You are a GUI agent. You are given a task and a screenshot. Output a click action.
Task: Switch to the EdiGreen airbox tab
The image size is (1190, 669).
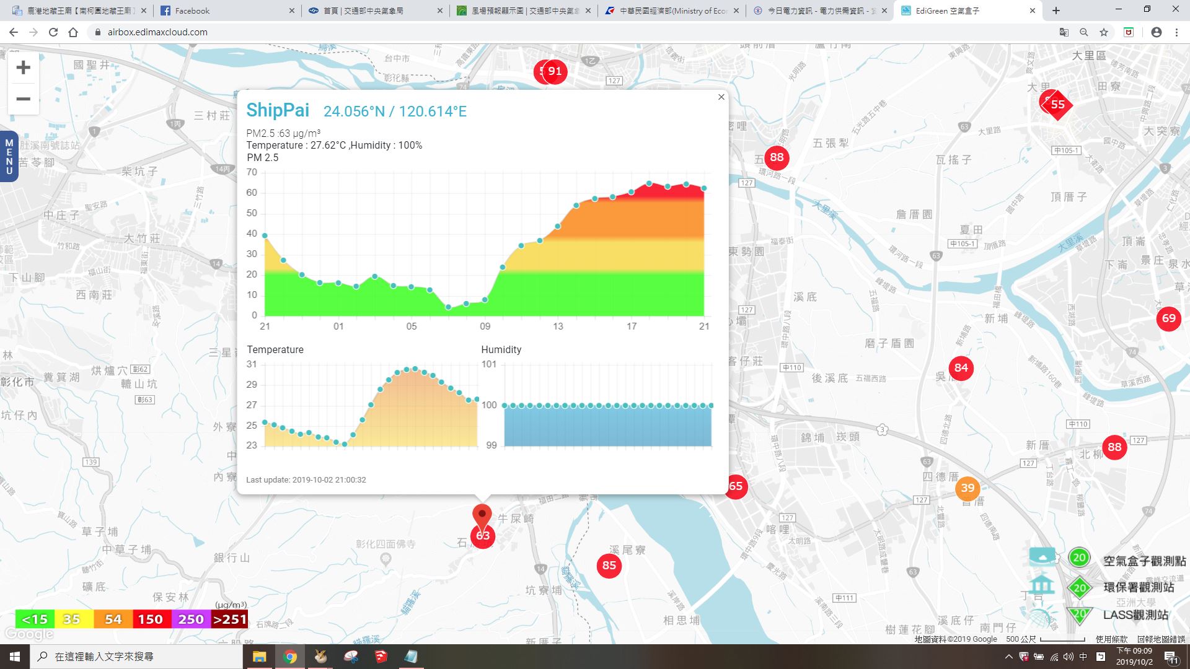click(x=967, y=11)
